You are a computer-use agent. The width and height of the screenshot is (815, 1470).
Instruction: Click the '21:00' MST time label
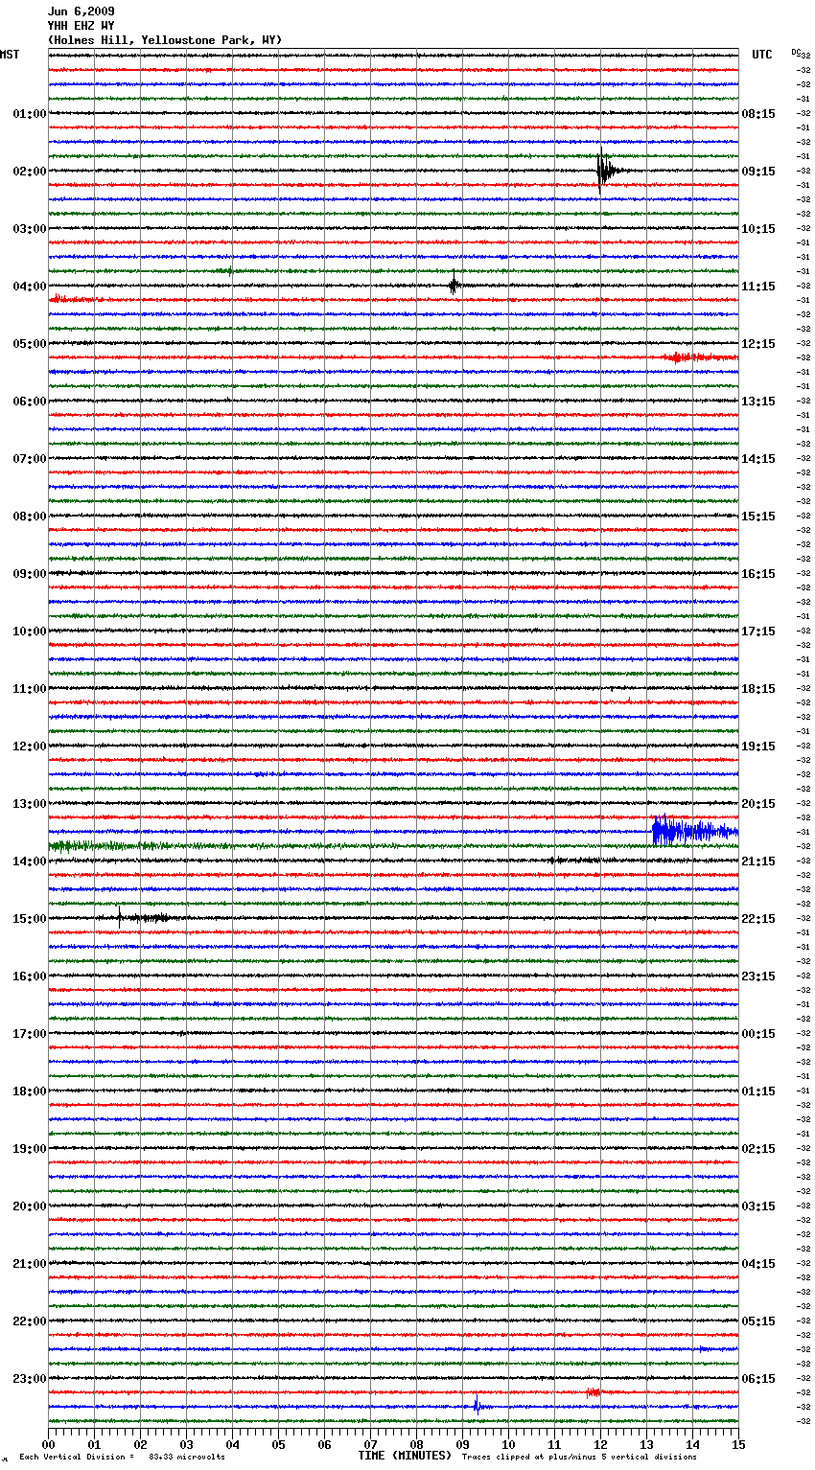[x=30, y=1264]
